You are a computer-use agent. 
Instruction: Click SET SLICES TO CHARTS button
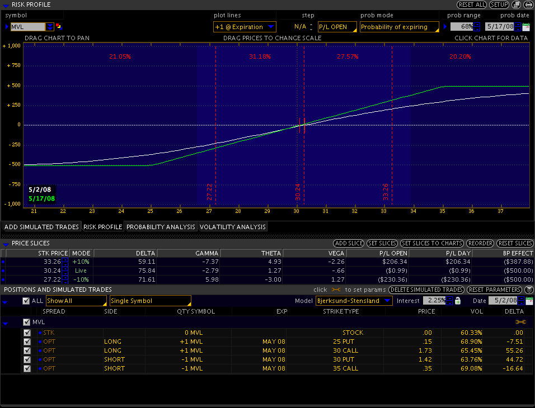coord(432,243)
